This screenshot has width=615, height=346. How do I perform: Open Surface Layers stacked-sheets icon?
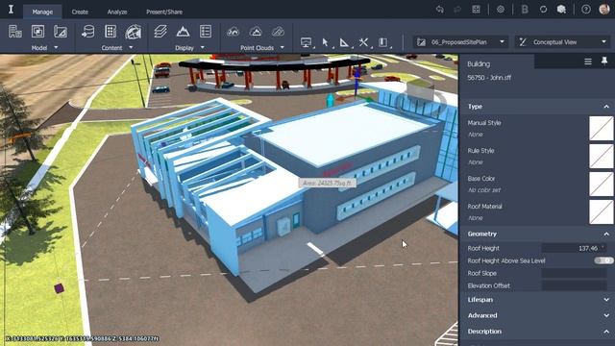[160, 32]
